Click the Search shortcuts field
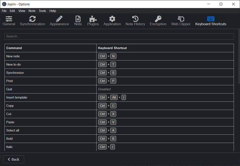 coord(119,36)
